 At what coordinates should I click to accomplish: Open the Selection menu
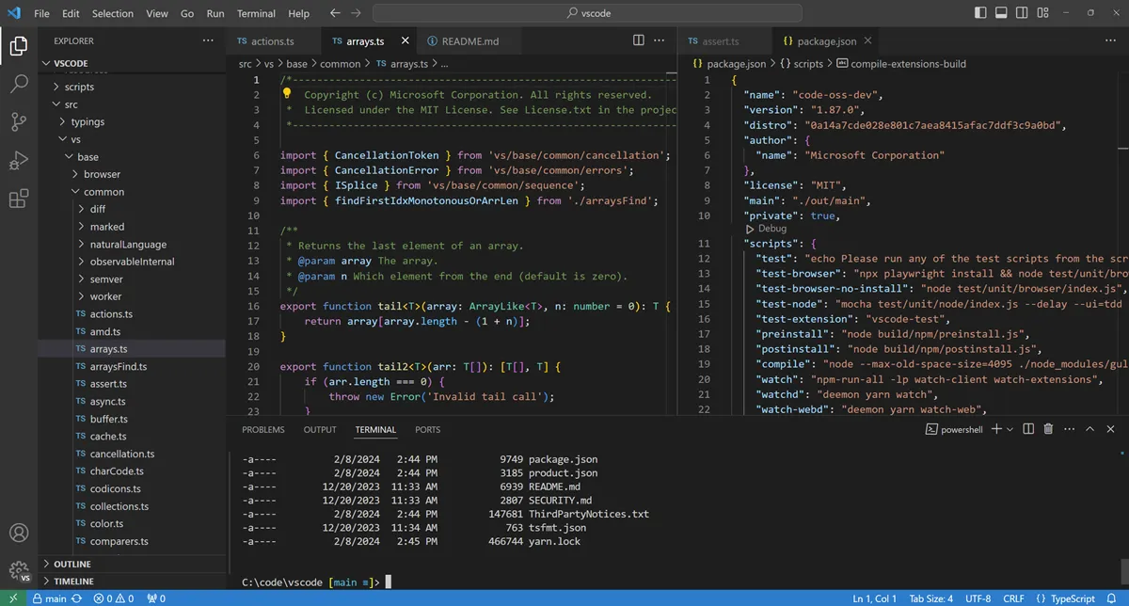point(113,14)
